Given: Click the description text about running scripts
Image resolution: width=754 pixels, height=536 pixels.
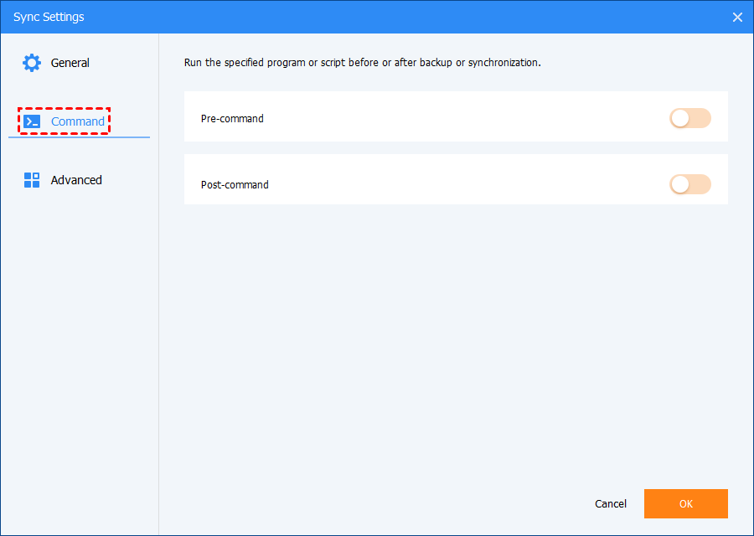Looking at the screenshot, I should pyautogui.click(x=362, y=63).
